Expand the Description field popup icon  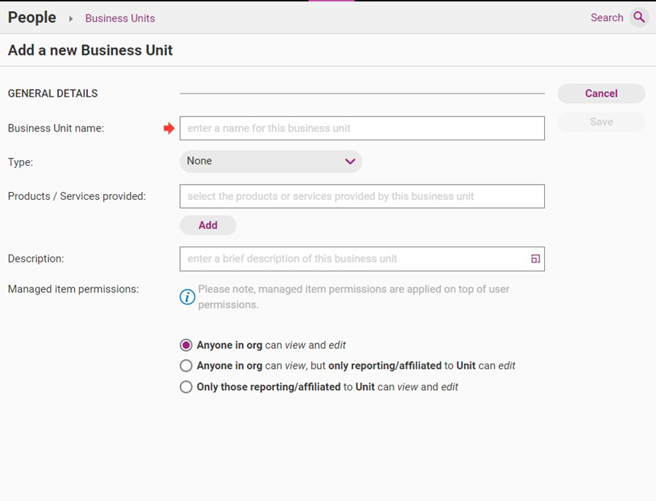535,259
